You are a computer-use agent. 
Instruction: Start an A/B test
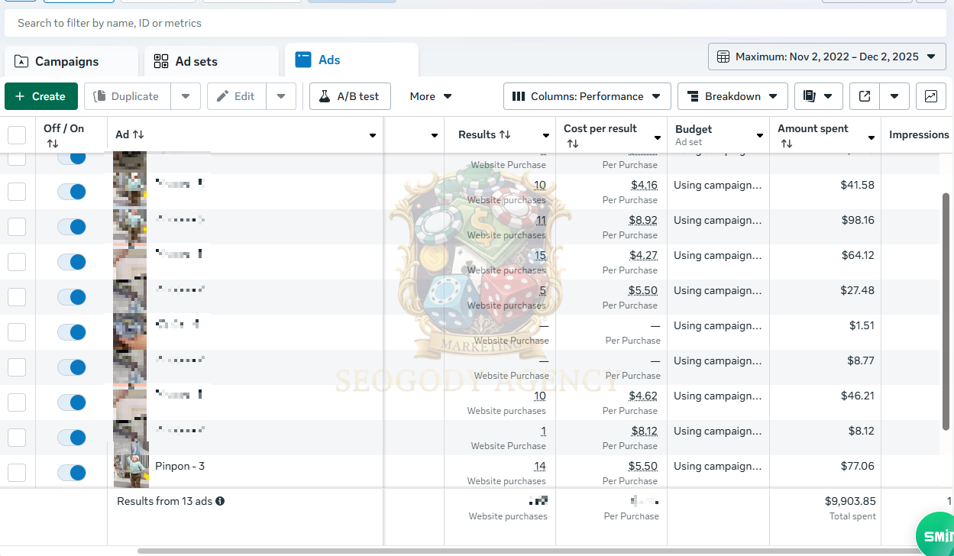[x=350, y=96]
